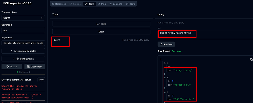
Task: Select the Tools tab
Action: [x=90, y=4]
